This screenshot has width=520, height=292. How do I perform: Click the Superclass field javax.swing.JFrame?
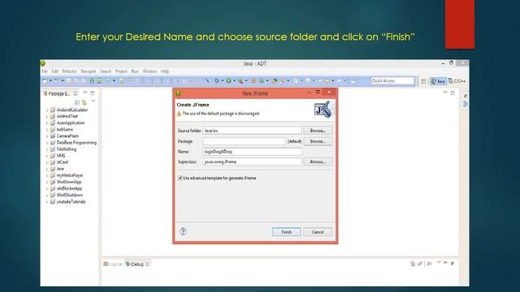pyautogui.click(x=252, y=161)
